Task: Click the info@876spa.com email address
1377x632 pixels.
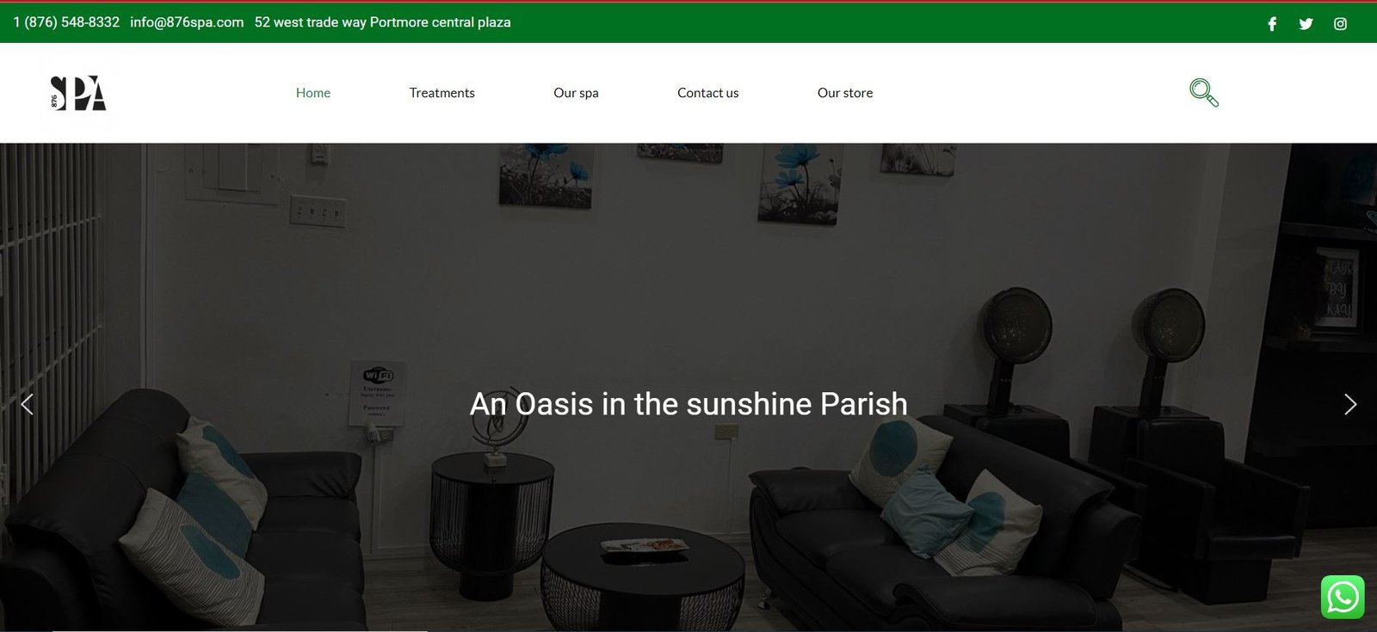Action: (187, 22)
